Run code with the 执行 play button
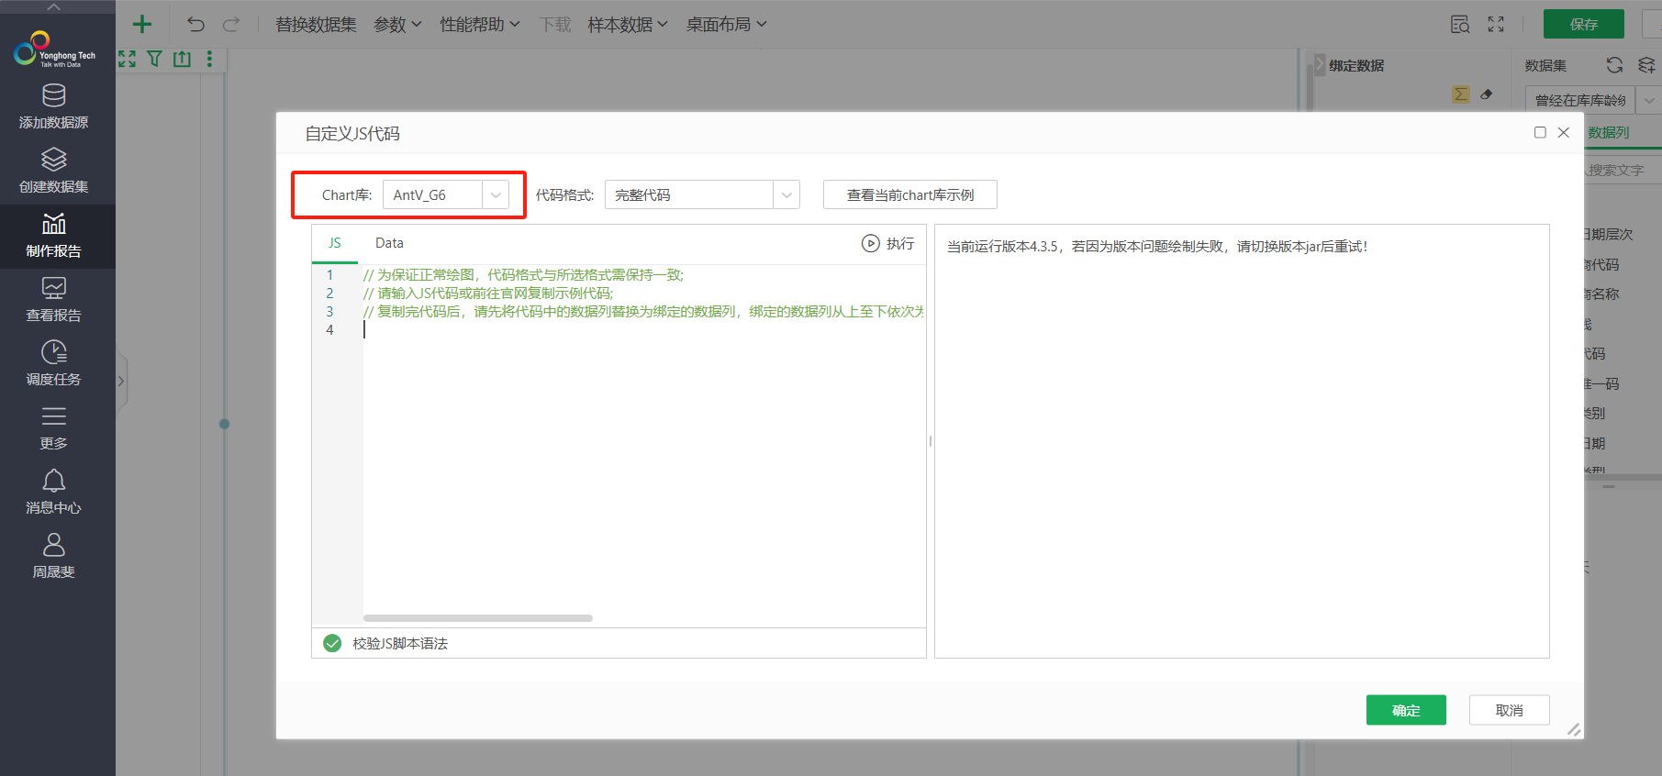1662x776 pixels. (x=887, y=243)
